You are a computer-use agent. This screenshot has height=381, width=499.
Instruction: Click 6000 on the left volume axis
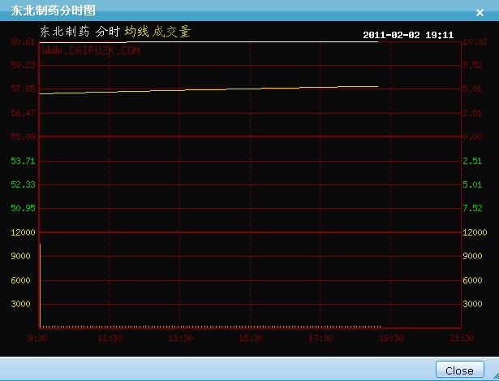(x=20, y=280)
